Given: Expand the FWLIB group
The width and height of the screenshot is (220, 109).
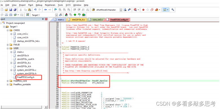Looking at the screenshot, I should (8, 45).
